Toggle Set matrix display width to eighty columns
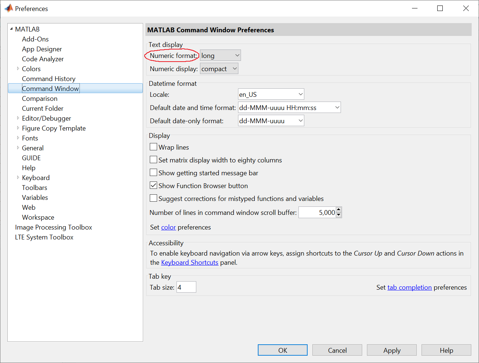Image resolution: width=479 pixels, height=363 pixels. pyautogui.click(x=153, y=160)
